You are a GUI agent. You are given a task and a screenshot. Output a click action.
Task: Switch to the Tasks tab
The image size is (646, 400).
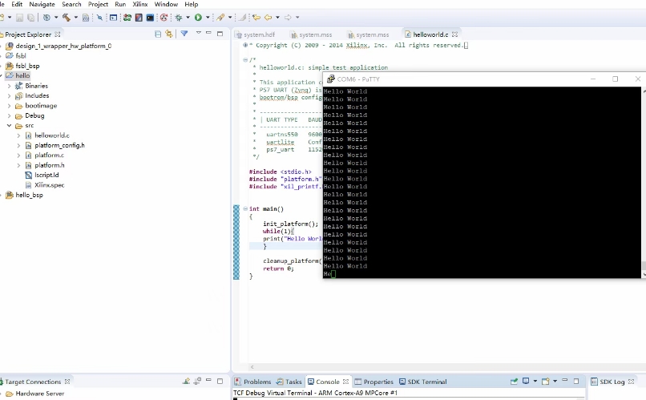(x=289, y=382)
